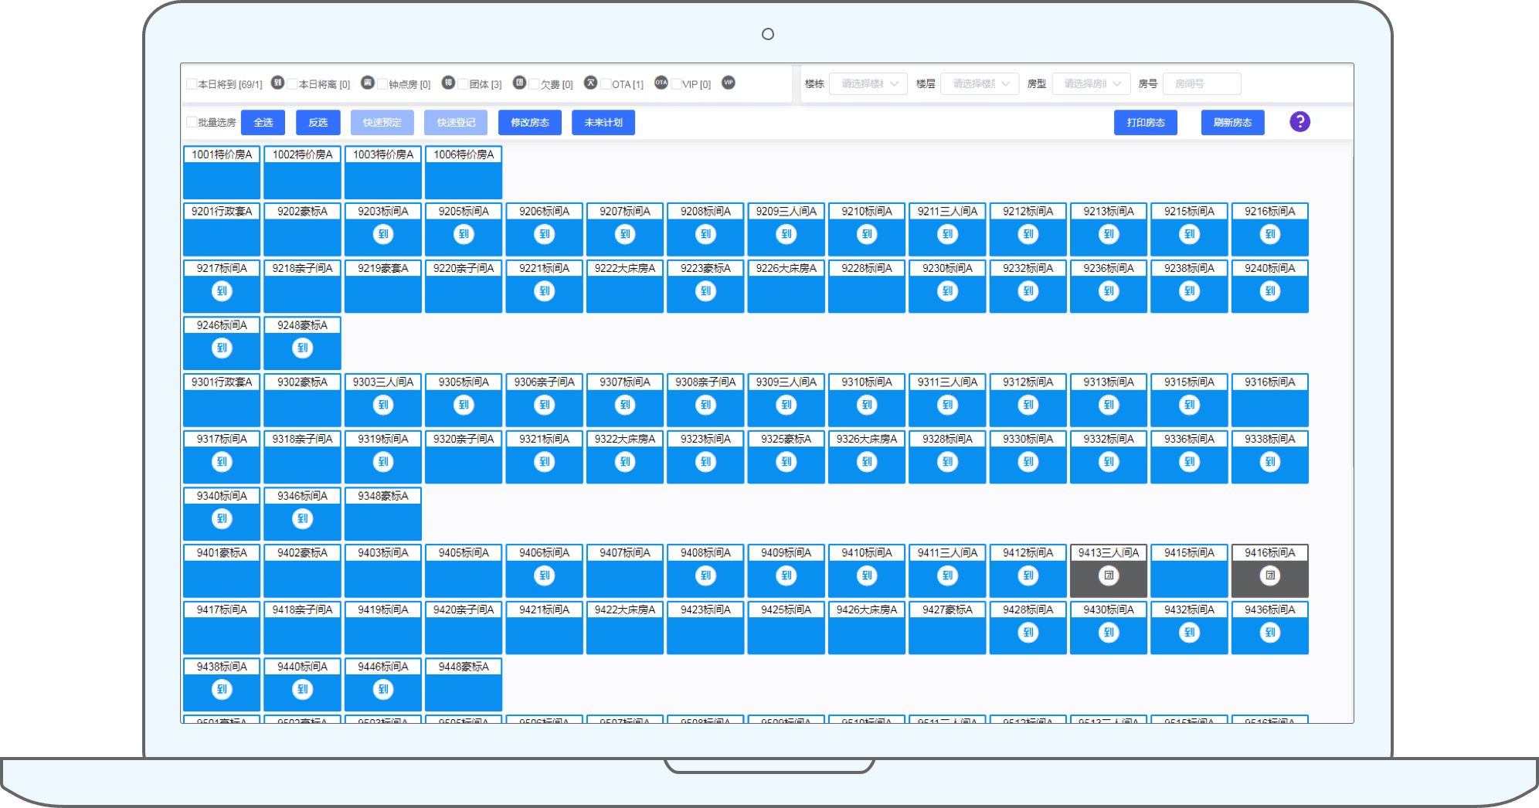Click the 修改房态 button
The image size is (1539, 808).
529,123
